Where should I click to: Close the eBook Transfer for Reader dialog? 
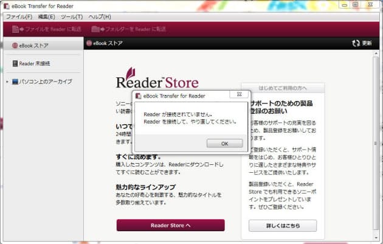pyautogui.click(x=239, y=94)
